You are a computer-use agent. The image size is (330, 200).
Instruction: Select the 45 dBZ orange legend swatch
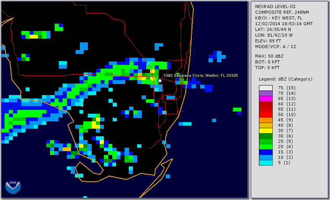coord(266,120)
